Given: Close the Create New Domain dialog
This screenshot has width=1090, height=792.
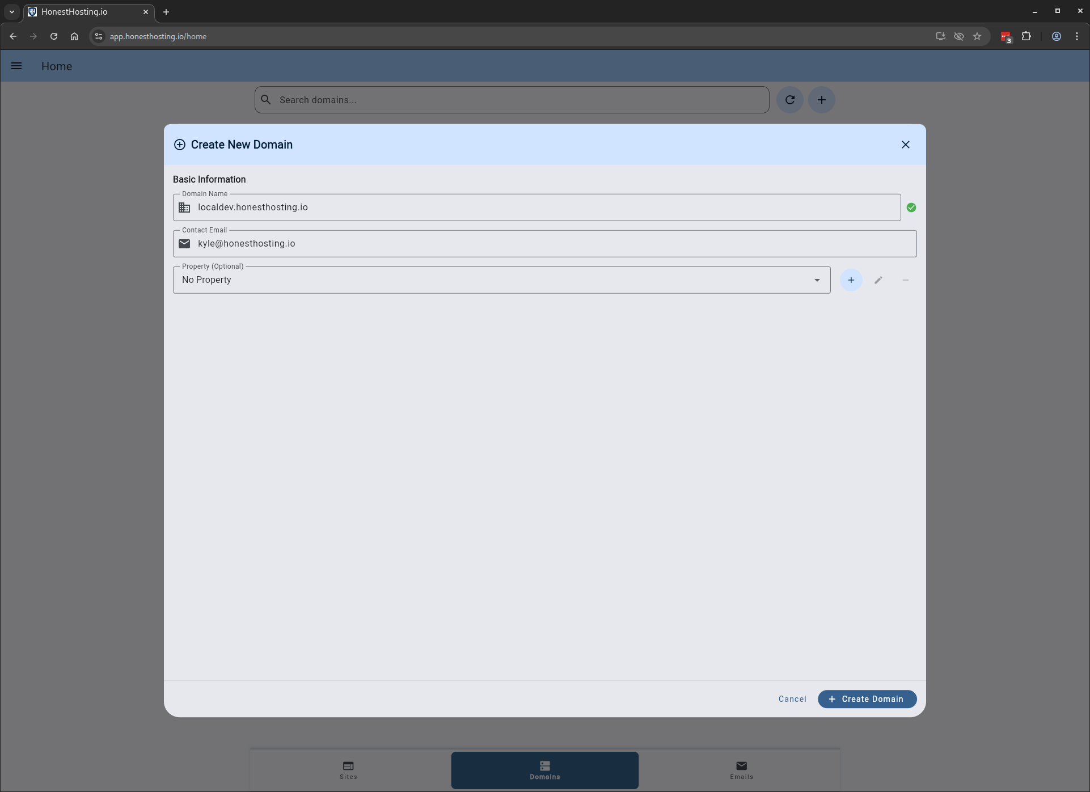Looking at the screenshot, I should coord(905,145).
